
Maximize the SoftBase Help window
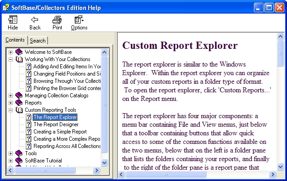(269, 8)
